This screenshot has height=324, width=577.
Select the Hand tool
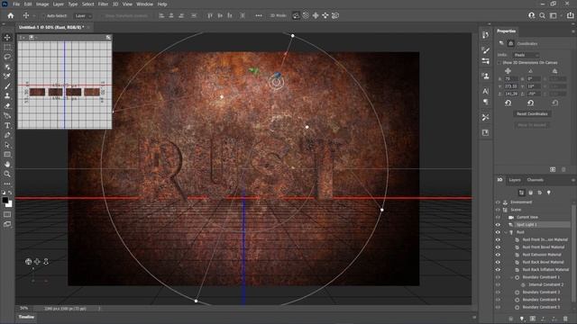coord(7,164)
